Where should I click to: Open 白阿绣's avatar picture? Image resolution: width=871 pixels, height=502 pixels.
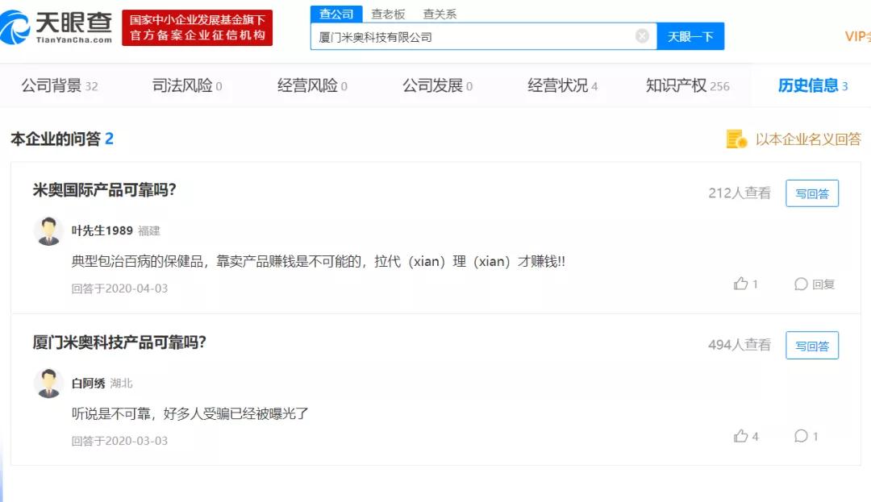coord(48,383)
